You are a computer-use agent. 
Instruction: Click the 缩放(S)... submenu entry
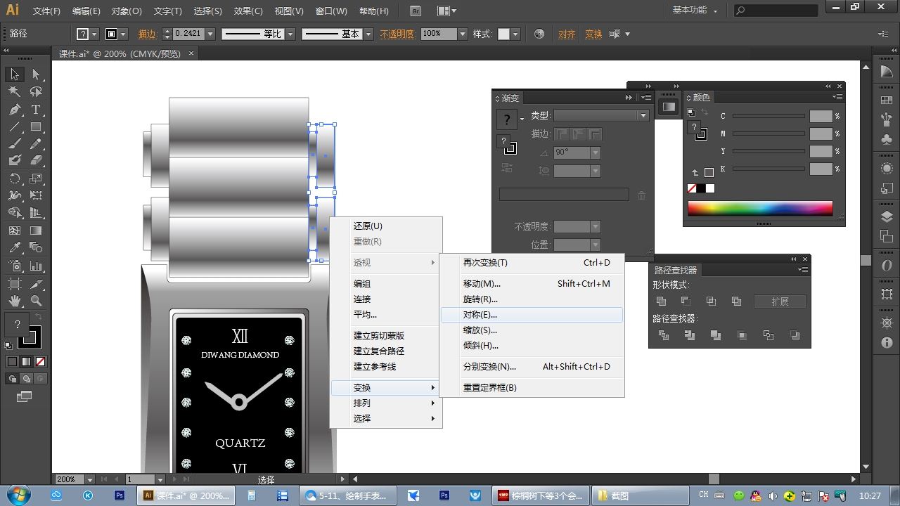click(532, 330)
